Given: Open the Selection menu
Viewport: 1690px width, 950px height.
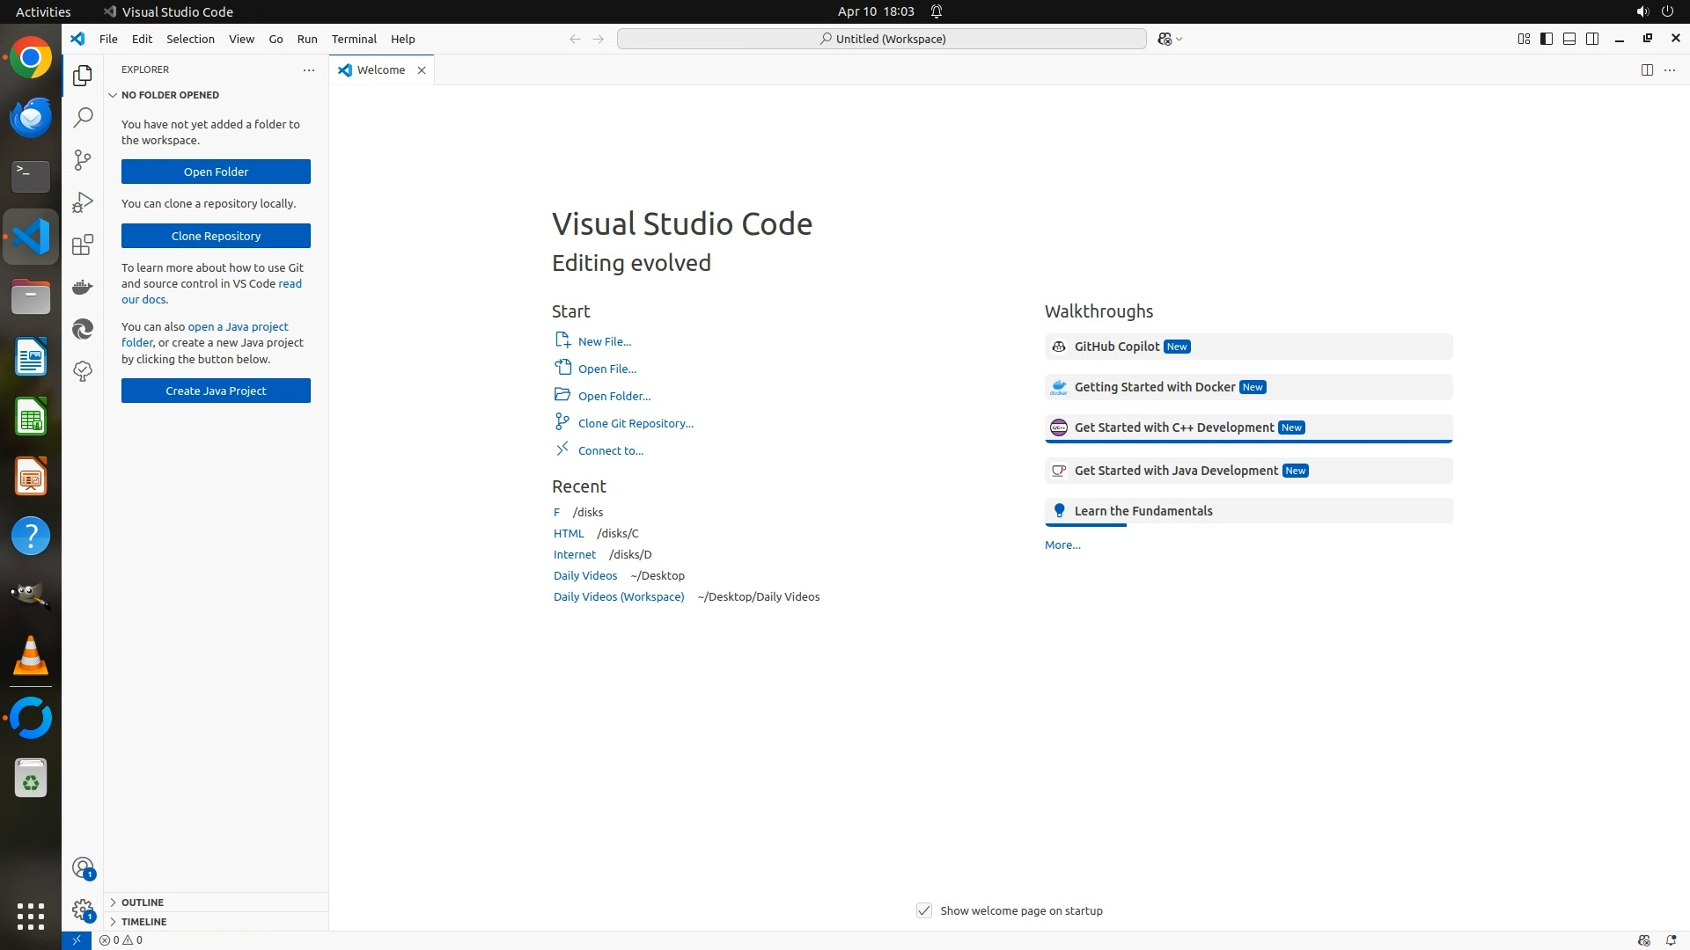Looking at the screenshot, I should [x=190, y=39].
